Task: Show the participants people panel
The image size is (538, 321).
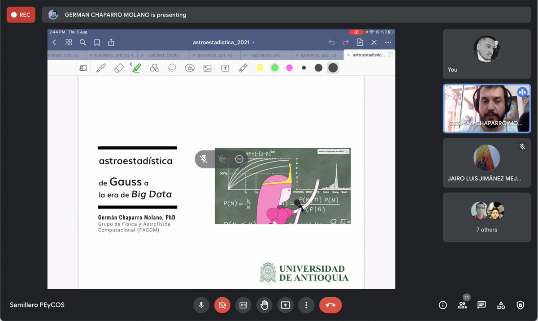Action: 462,305
